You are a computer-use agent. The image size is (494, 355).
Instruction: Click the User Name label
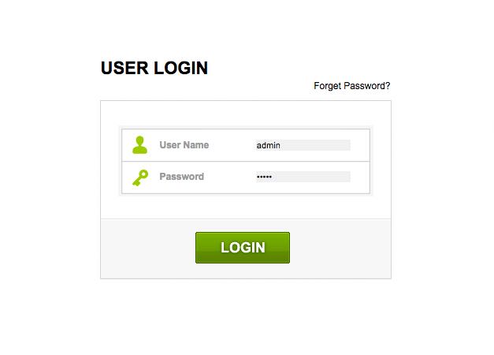tap(184, 145)
